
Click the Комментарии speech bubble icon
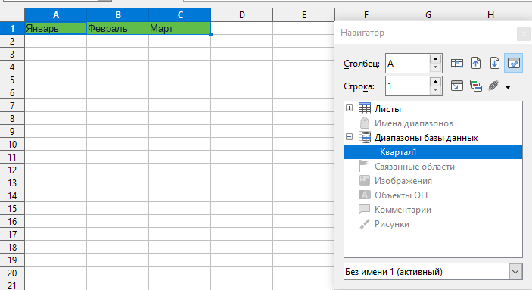[364, 209]
